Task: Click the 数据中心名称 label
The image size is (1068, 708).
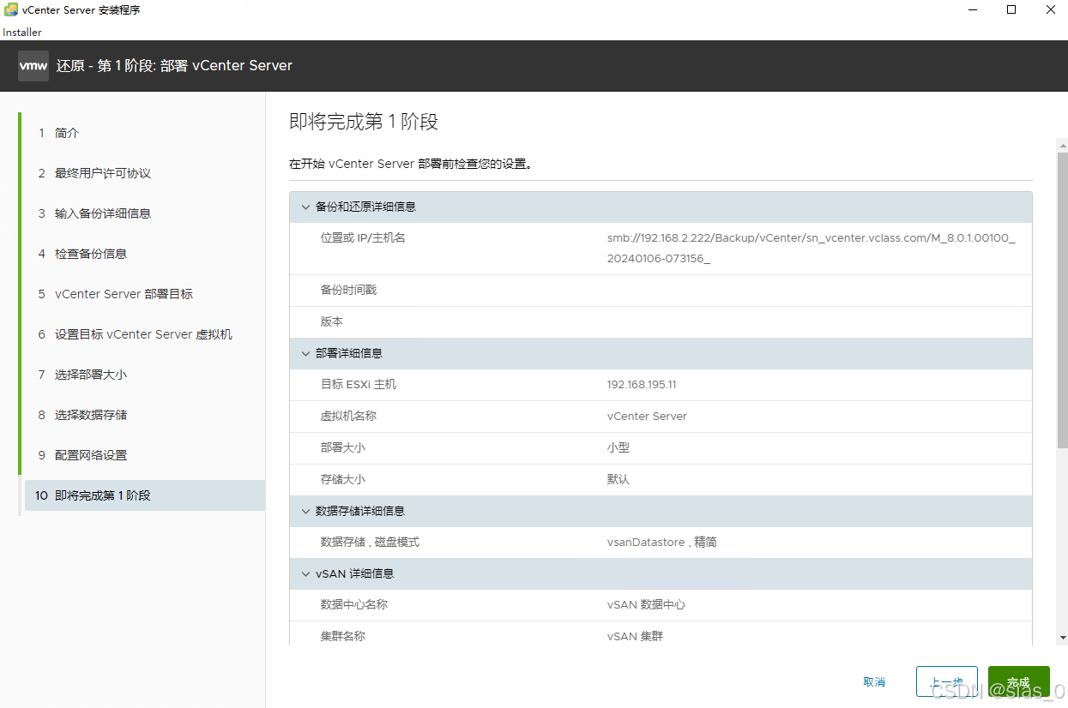Action: pyautogui.click(x=353, y=605)
